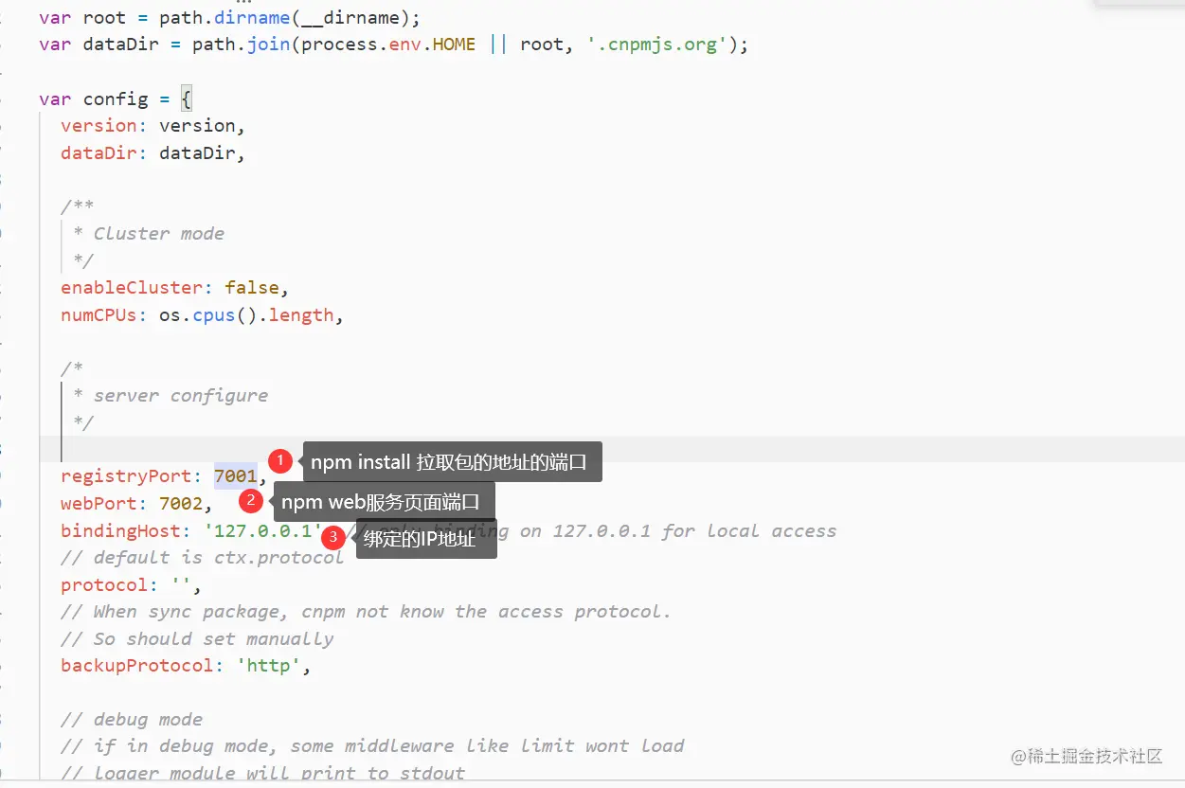Click the "path.dirname" call on the root line
The image size is (1185, 788).
click(x=226, y=17)
